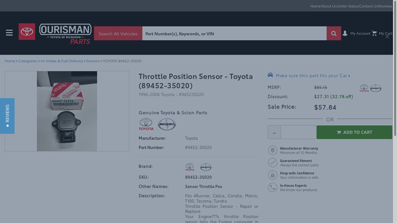The image size is (397, 223).
Task: Click the Shop with Confidence lock icon
Action: [x=272, y=175]
